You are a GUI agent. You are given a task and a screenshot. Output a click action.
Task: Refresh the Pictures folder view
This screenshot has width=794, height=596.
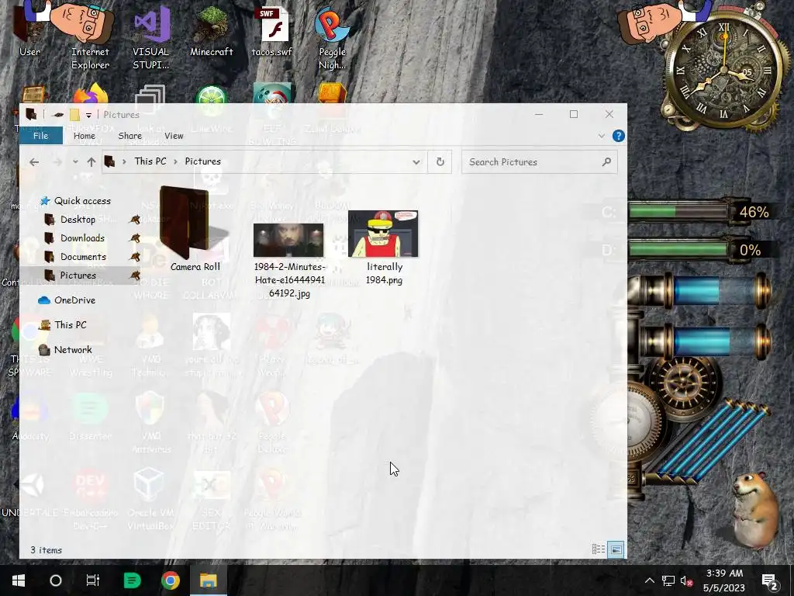click(x=440, y=161)
